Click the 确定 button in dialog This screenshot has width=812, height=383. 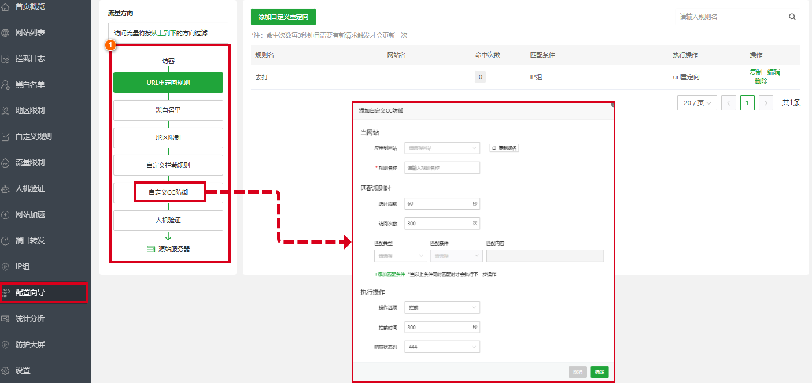(x=600, y=372)
